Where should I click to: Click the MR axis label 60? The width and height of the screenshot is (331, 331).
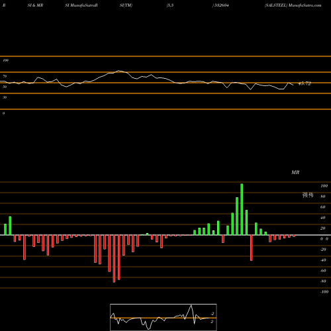(323, 207)
